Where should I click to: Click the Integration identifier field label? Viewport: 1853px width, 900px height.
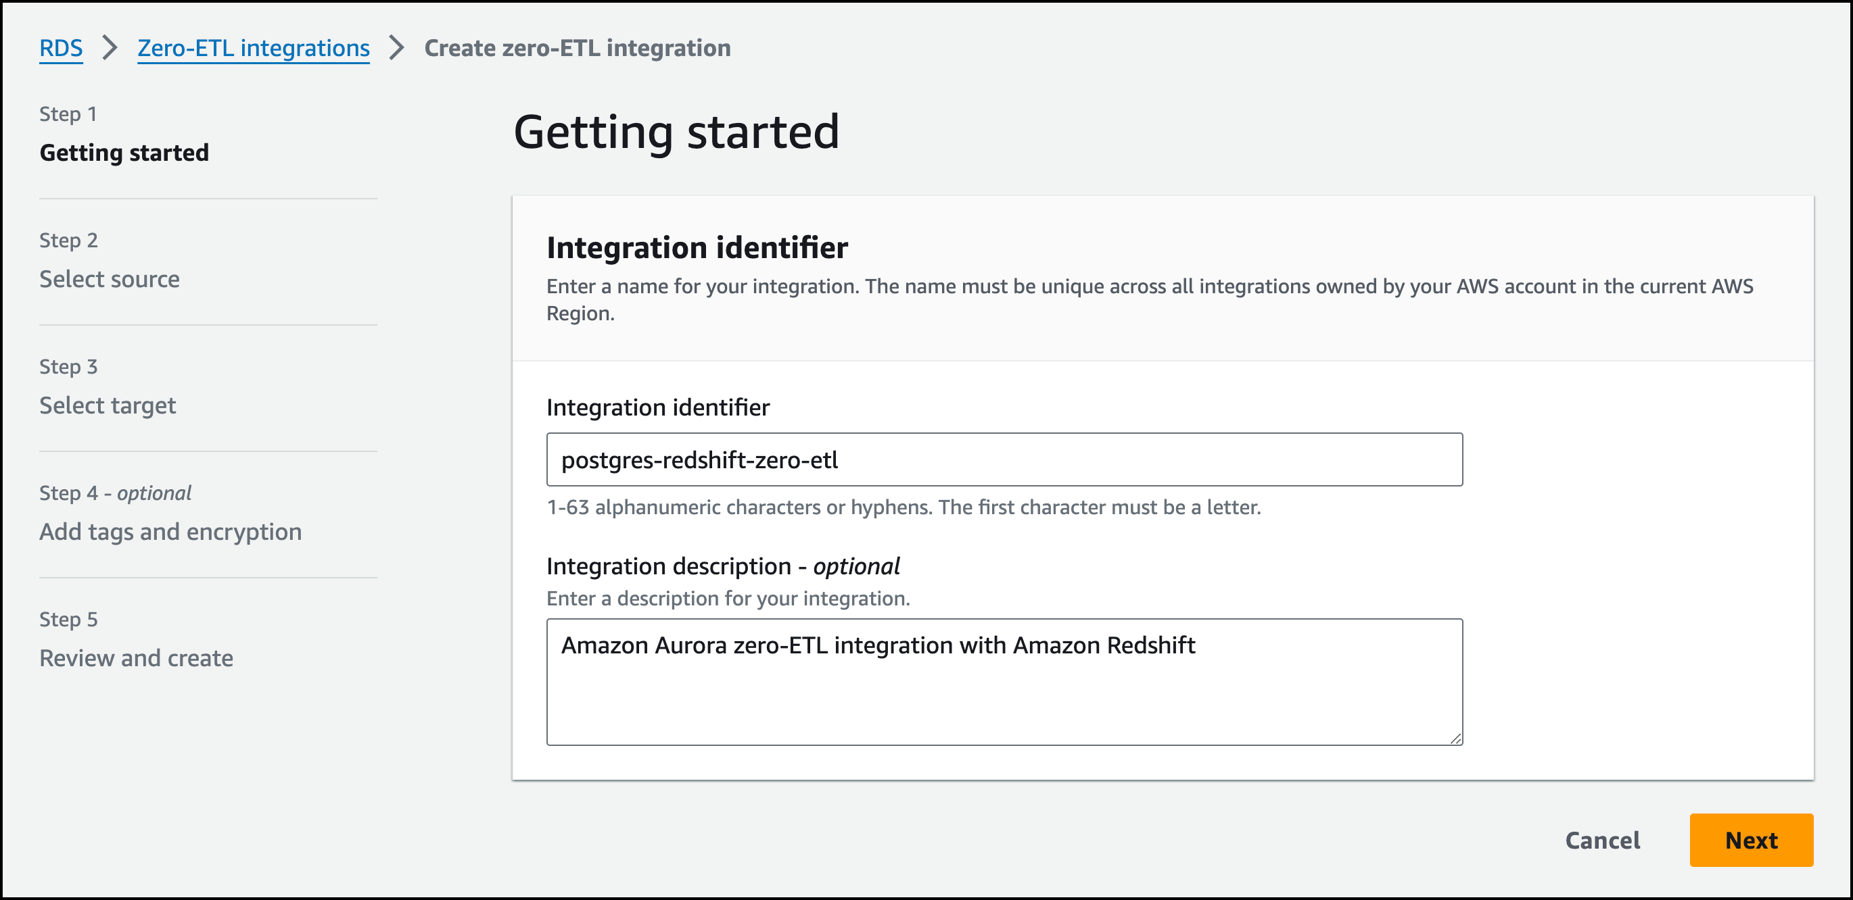point(657,407)
